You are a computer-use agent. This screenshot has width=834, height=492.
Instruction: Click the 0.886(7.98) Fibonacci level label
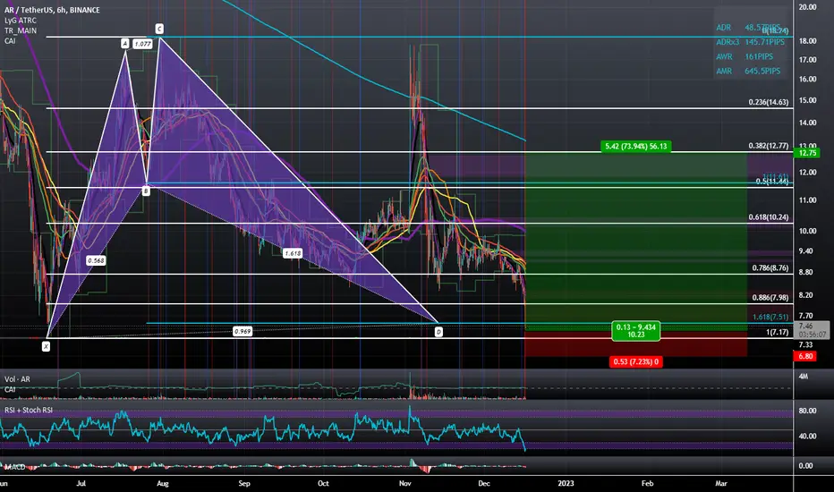770,298
